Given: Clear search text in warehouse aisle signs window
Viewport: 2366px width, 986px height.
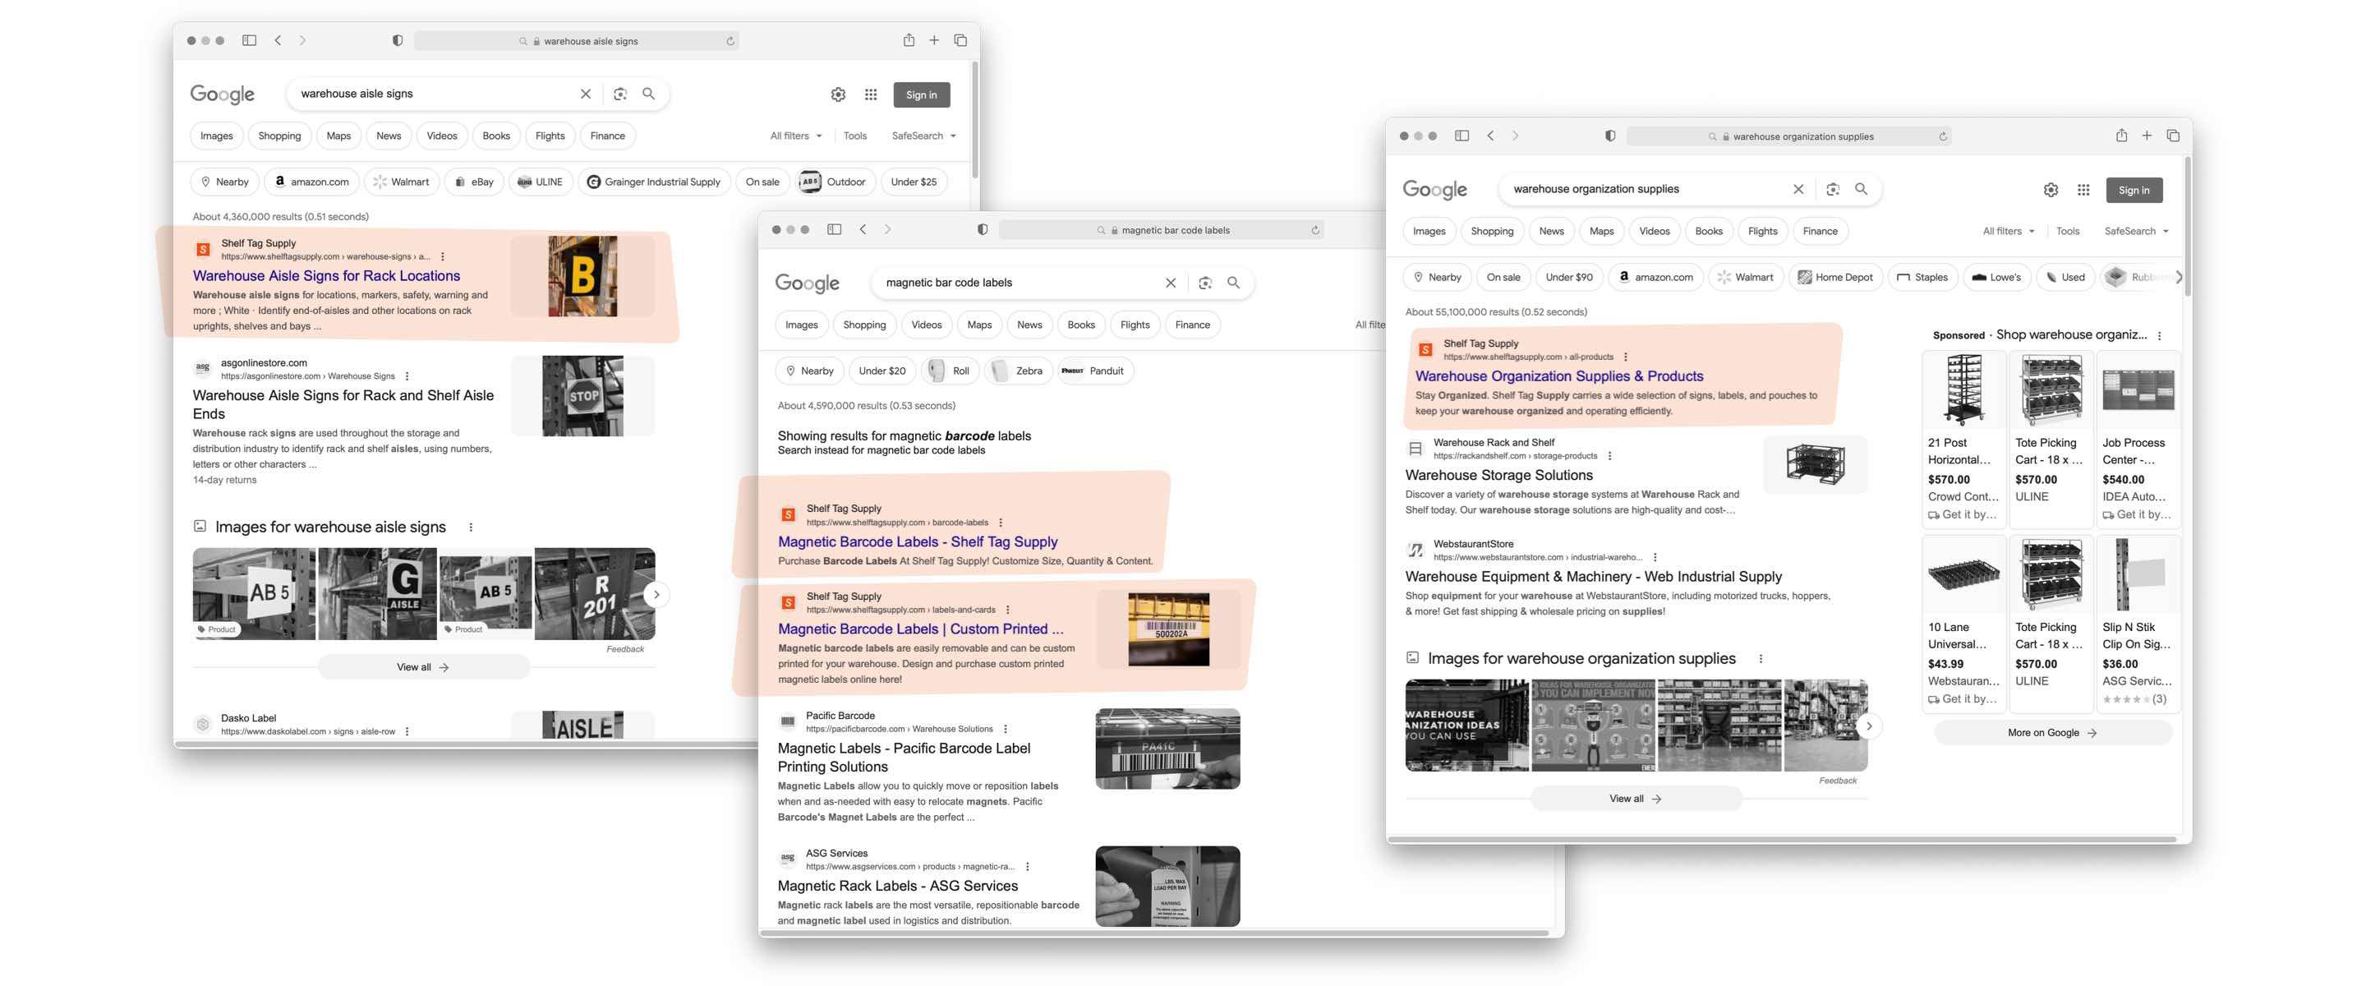Looking at the screenshot, I should pos(585,94).
